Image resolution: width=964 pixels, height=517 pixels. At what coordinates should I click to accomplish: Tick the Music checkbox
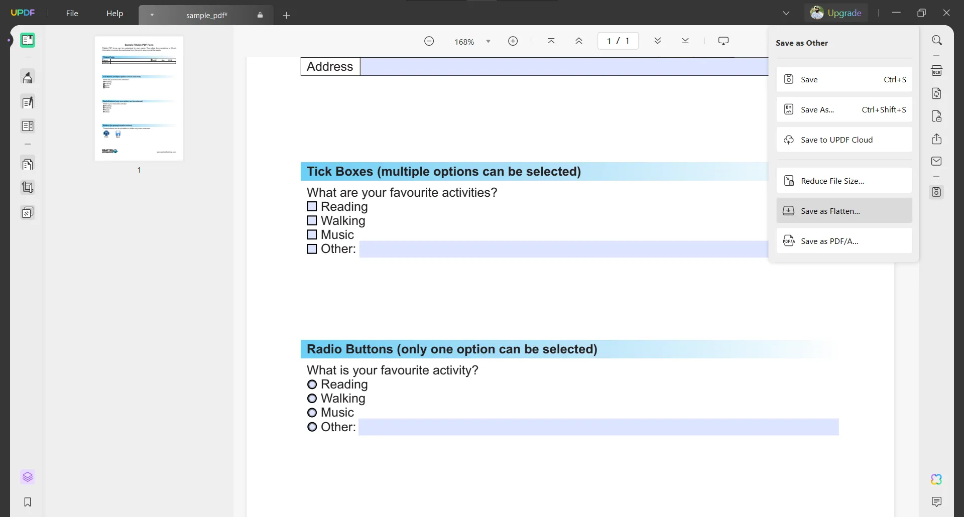coord(312,234)
